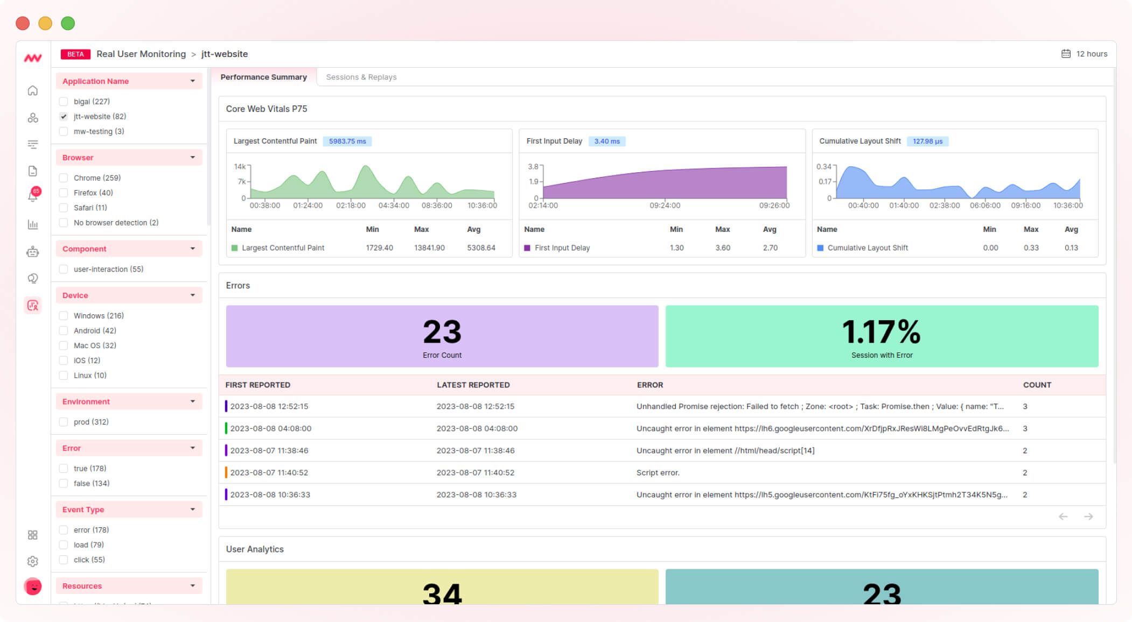Image resolution: width=1132 pixels, height=622 pixels.
Task: Check the prod (312) environment filter
Action: [64, 422]
